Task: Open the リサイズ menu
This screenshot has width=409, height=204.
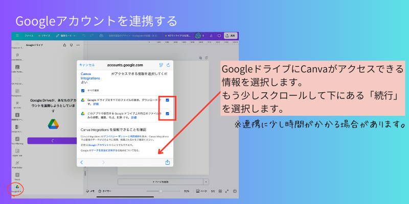Action: coord(44,36)
